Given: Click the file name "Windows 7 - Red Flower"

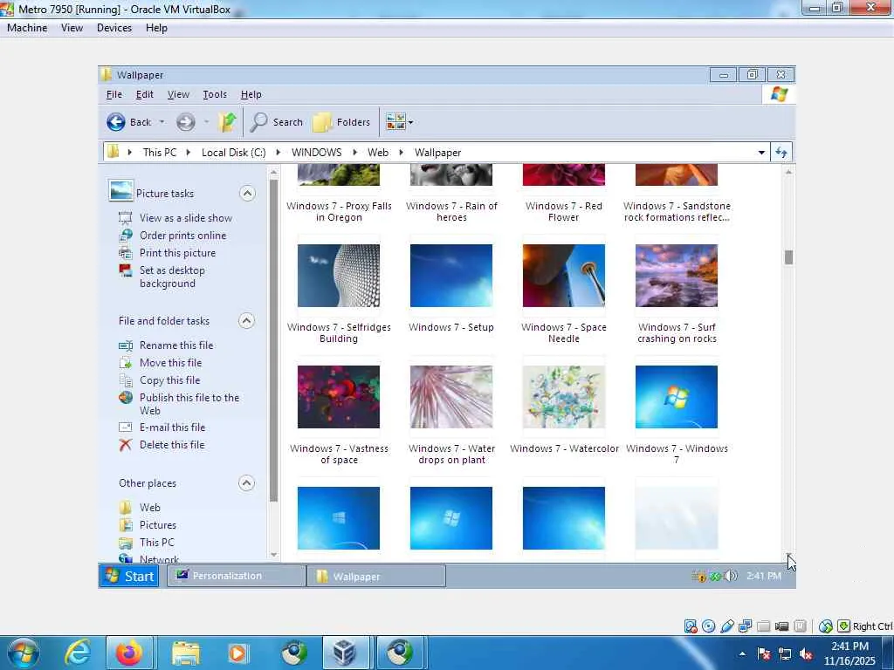Looking at the screenshot, I should click(x=564, y=211).
